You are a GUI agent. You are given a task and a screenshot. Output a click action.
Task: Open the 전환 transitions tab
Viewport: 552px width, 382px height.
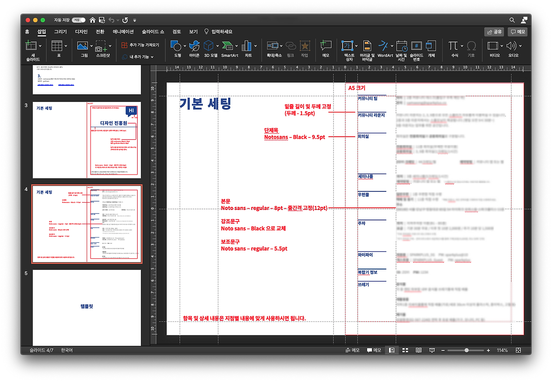[100, 32]
